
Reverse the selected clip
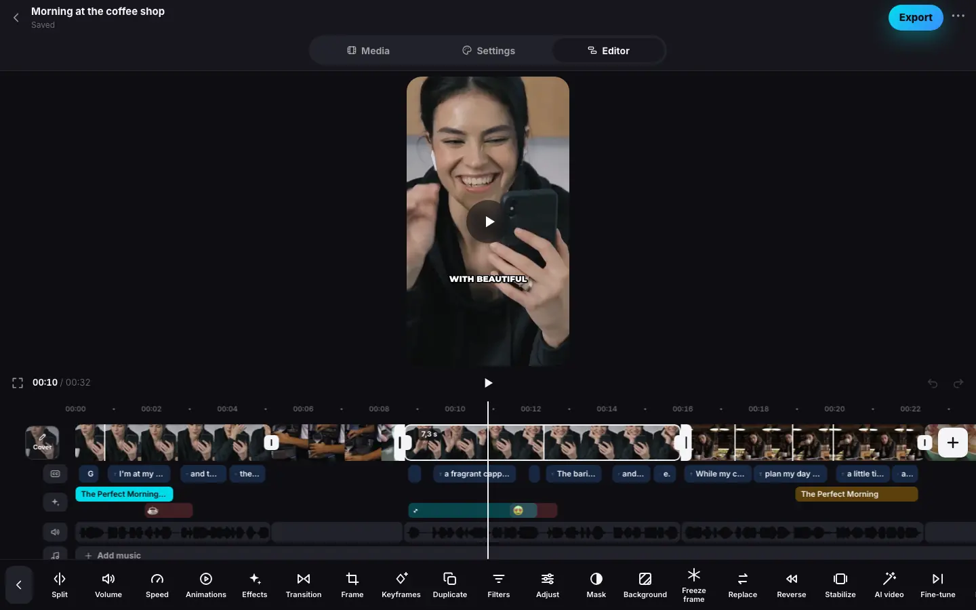click(x=792, y=585)
